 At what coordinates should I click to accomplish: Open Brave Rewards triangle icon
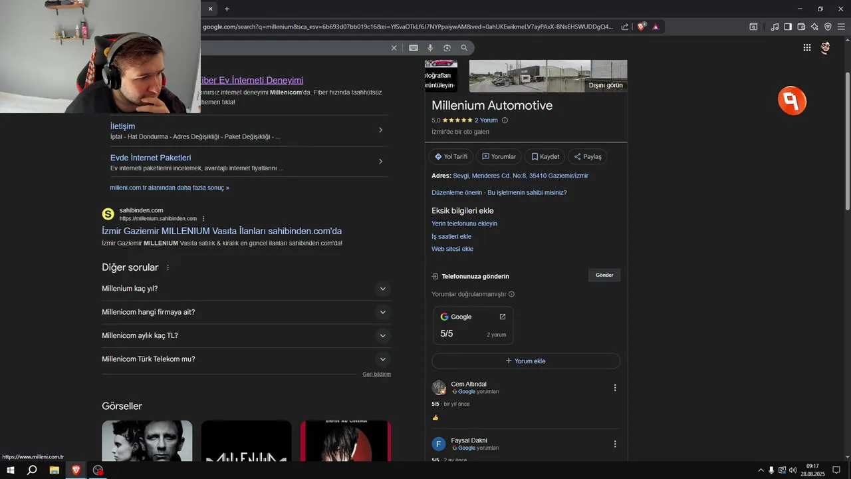[x=656, y=27]
